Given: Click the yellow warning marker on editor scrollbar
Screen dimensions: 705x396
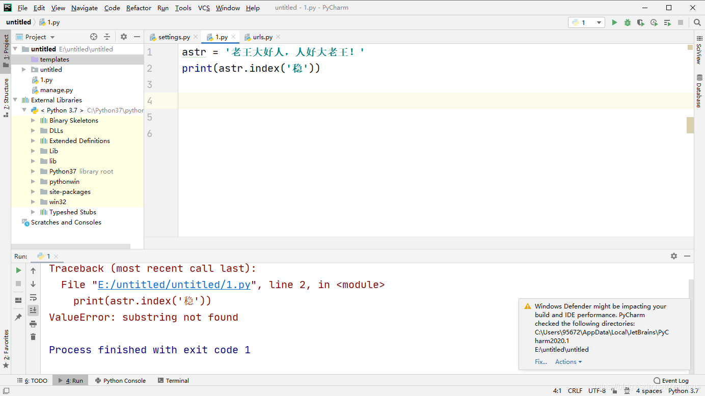Looking at the screenshot, I should pyautogui.click(x=690, y=47).
